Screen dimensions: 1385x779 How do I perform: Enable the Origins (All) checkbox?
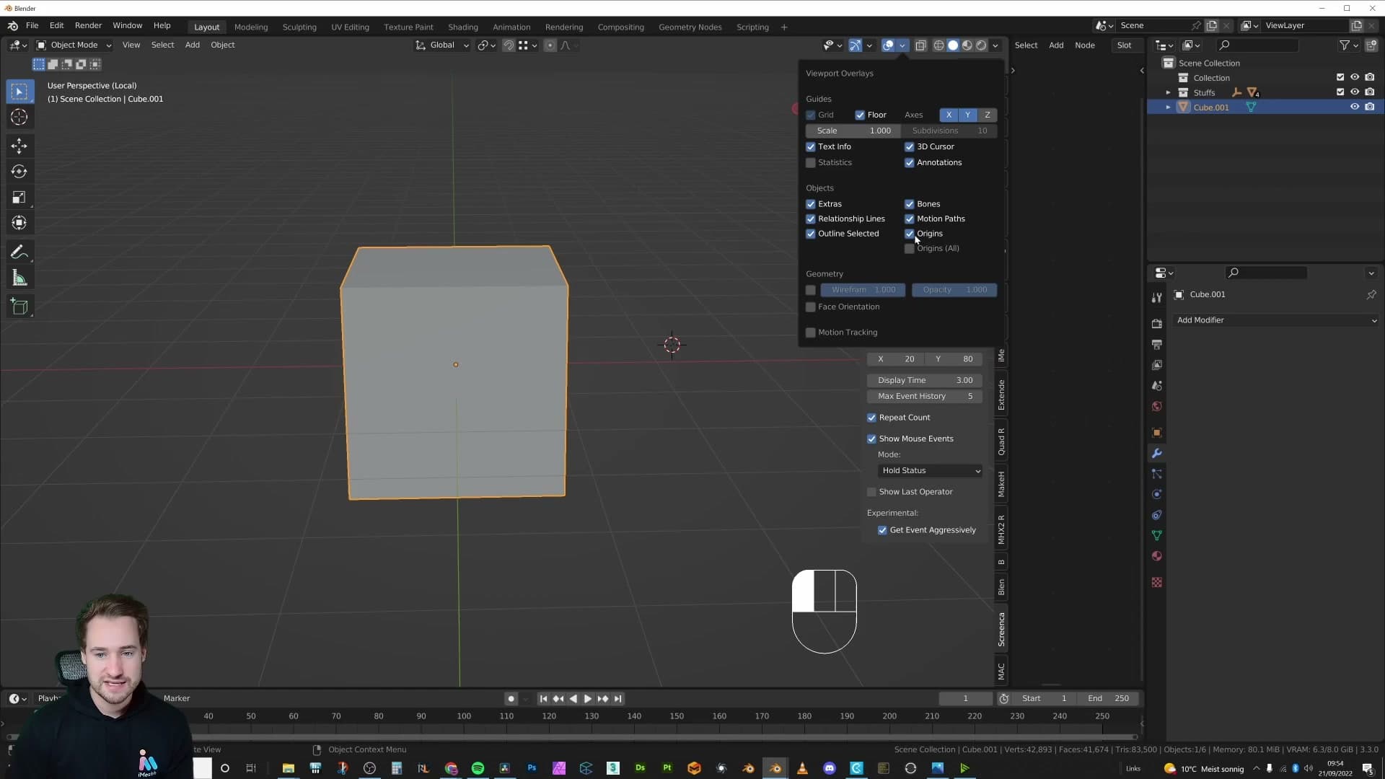(910, 249)
